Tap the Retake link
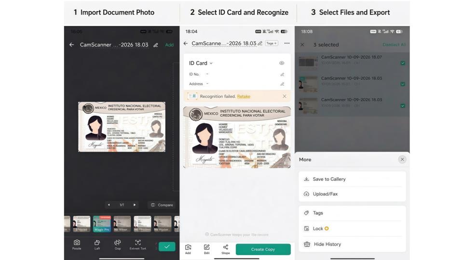Screen dimensions: 463x260 (x=244, y=96)
